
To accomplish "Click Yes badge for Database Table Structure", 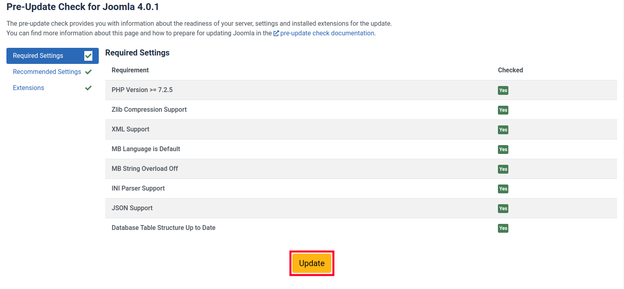I will click(503, 228).
